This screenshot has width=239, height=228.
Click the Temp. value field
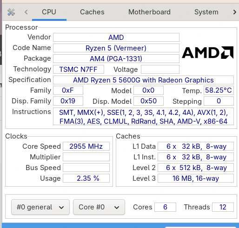point(219,90)
